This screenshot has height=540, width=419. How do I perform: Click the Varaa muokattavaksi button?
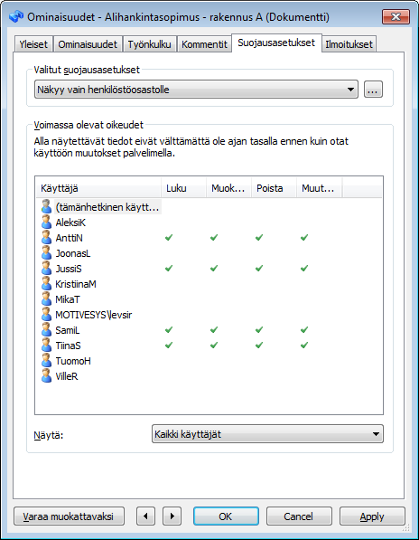pos(69,516)
